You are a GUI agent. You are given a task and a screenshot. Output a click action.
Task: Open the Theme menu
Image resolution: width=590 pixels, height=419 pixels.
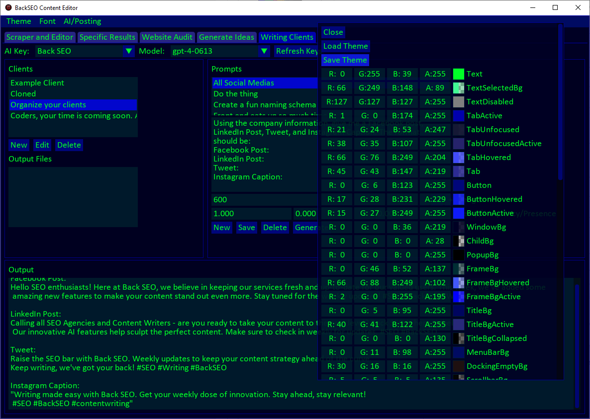tap(18, 21)
